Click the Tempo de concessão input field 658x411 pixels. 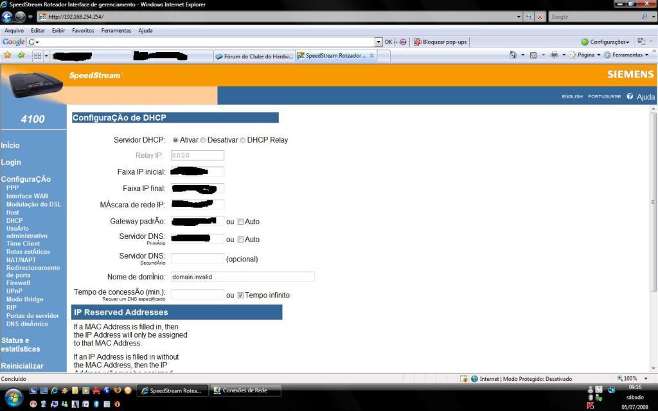tap(197, 295)
